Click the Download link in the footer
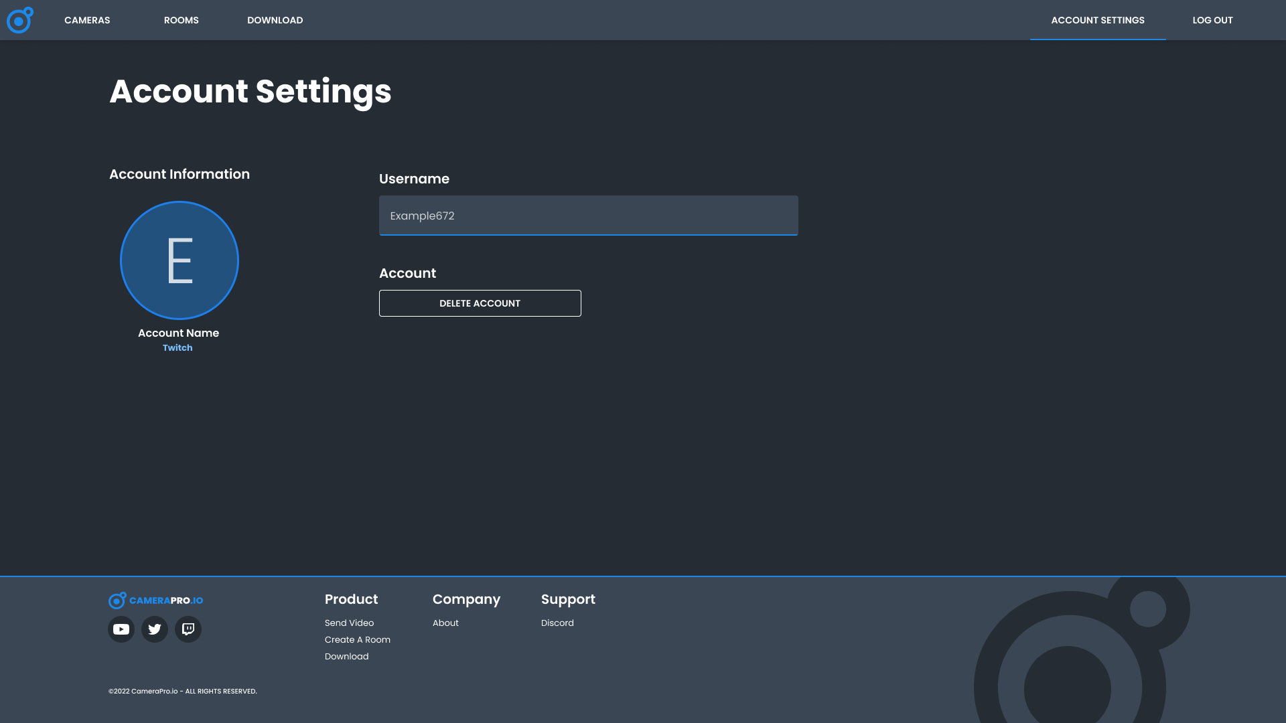Screen dimensions: 1286x723 click(x=346, y=657)
